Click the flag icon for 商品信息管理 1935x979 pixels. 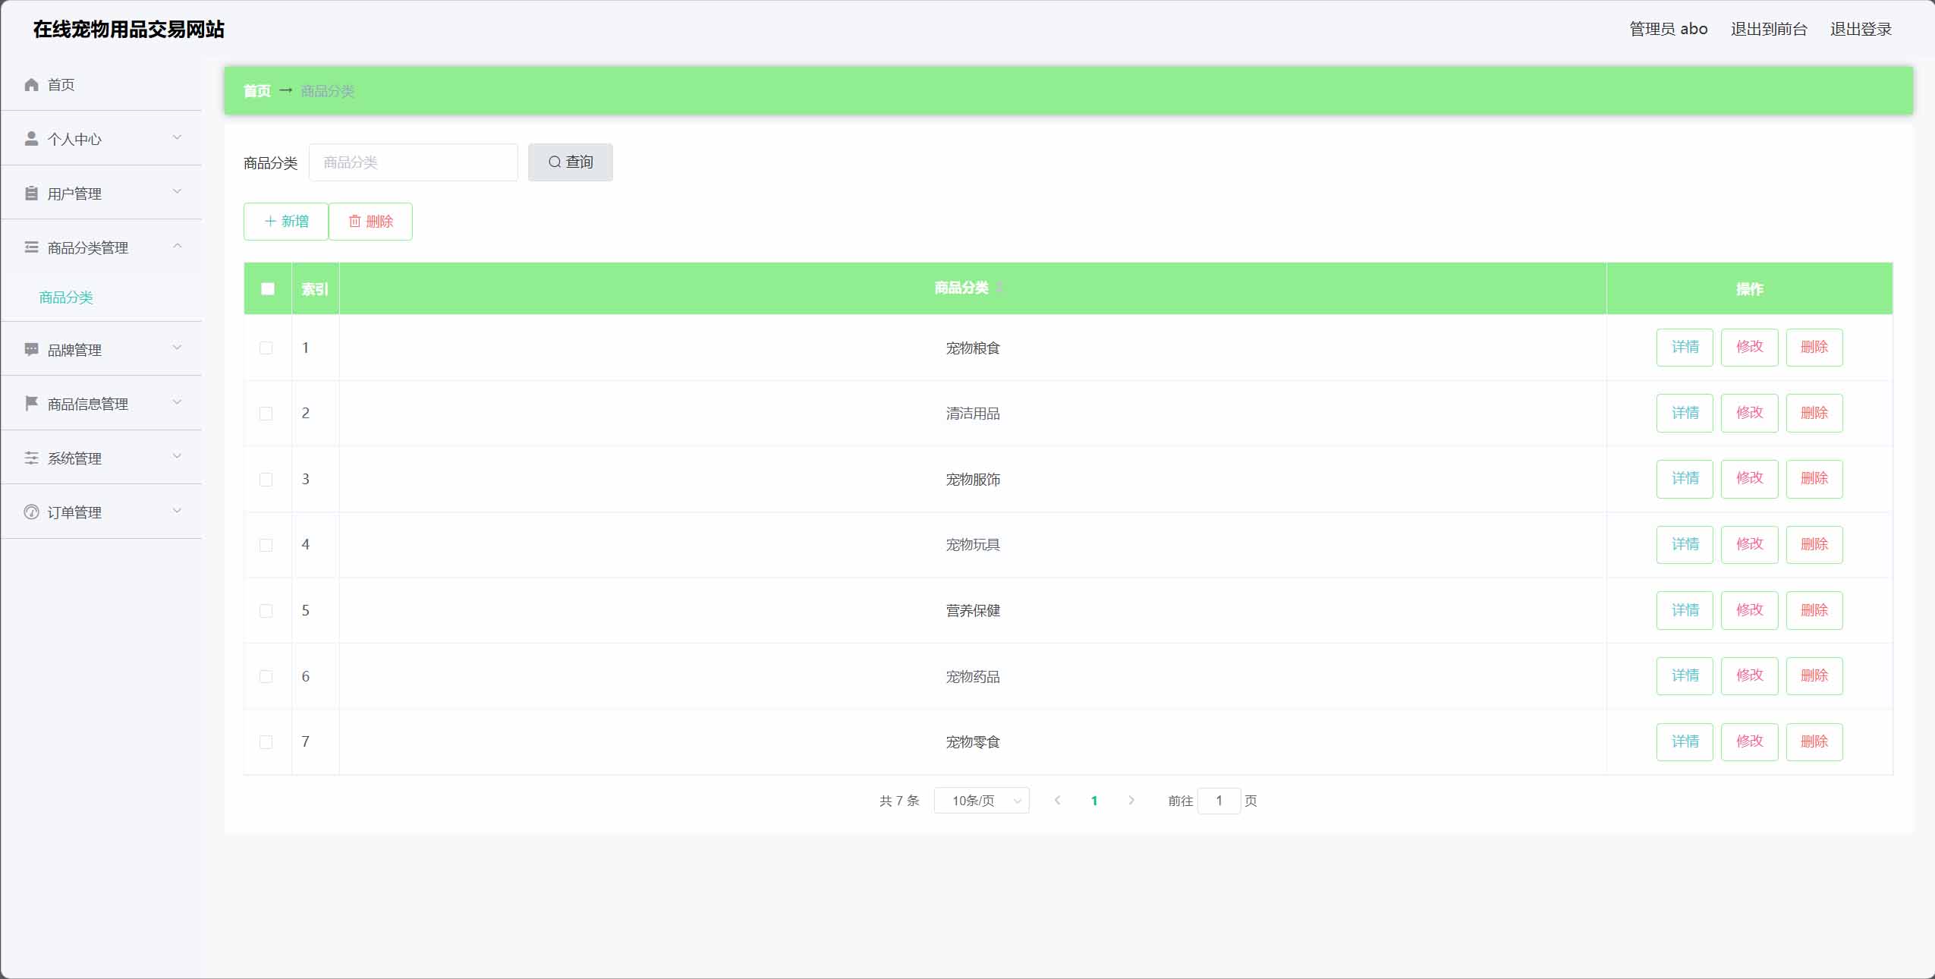point(31,403)
